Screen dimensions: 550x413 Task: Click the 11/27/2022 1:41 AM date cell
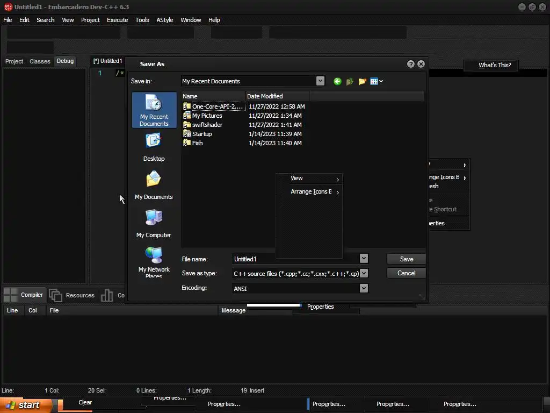click(x=275, y=125)
